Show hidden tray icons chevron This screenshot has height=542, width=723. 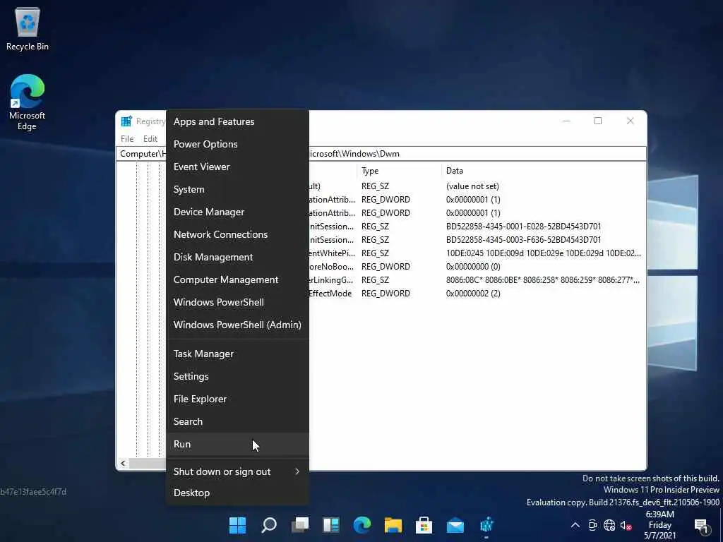(x=575, y=525)
